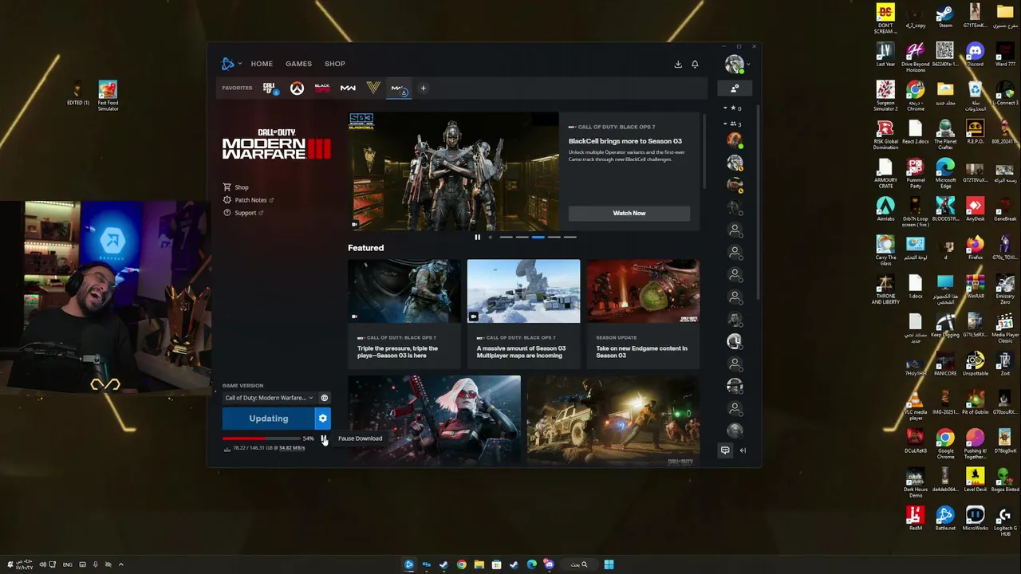
Task: Open Discord desktop shortcut
Action: pos(975,54)
